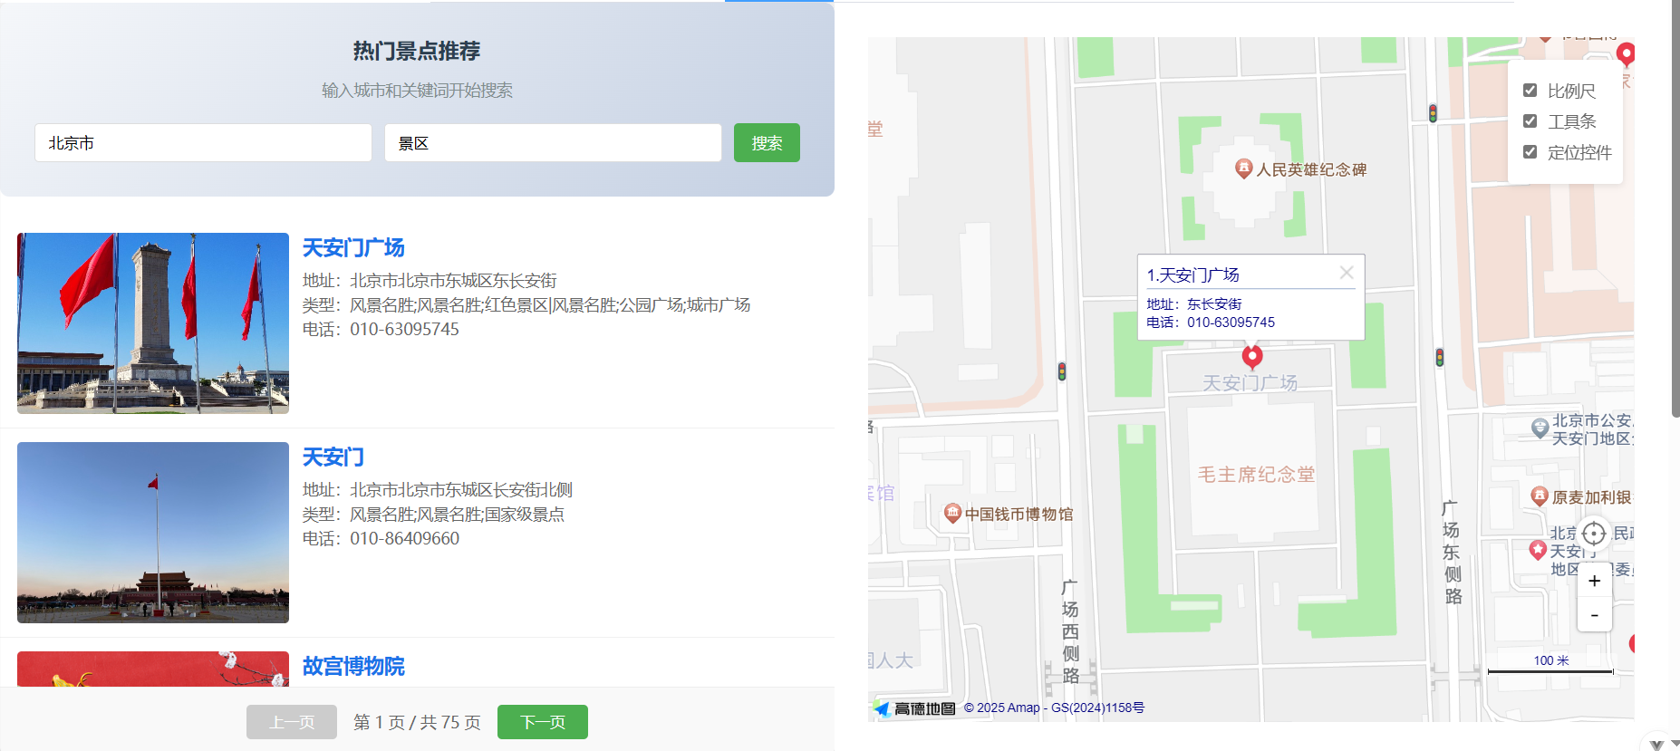Screen dimensions: 1680x751
Task: Click address 北京市北京市东城区长安街北侧
Action: (x=461, y=490)
